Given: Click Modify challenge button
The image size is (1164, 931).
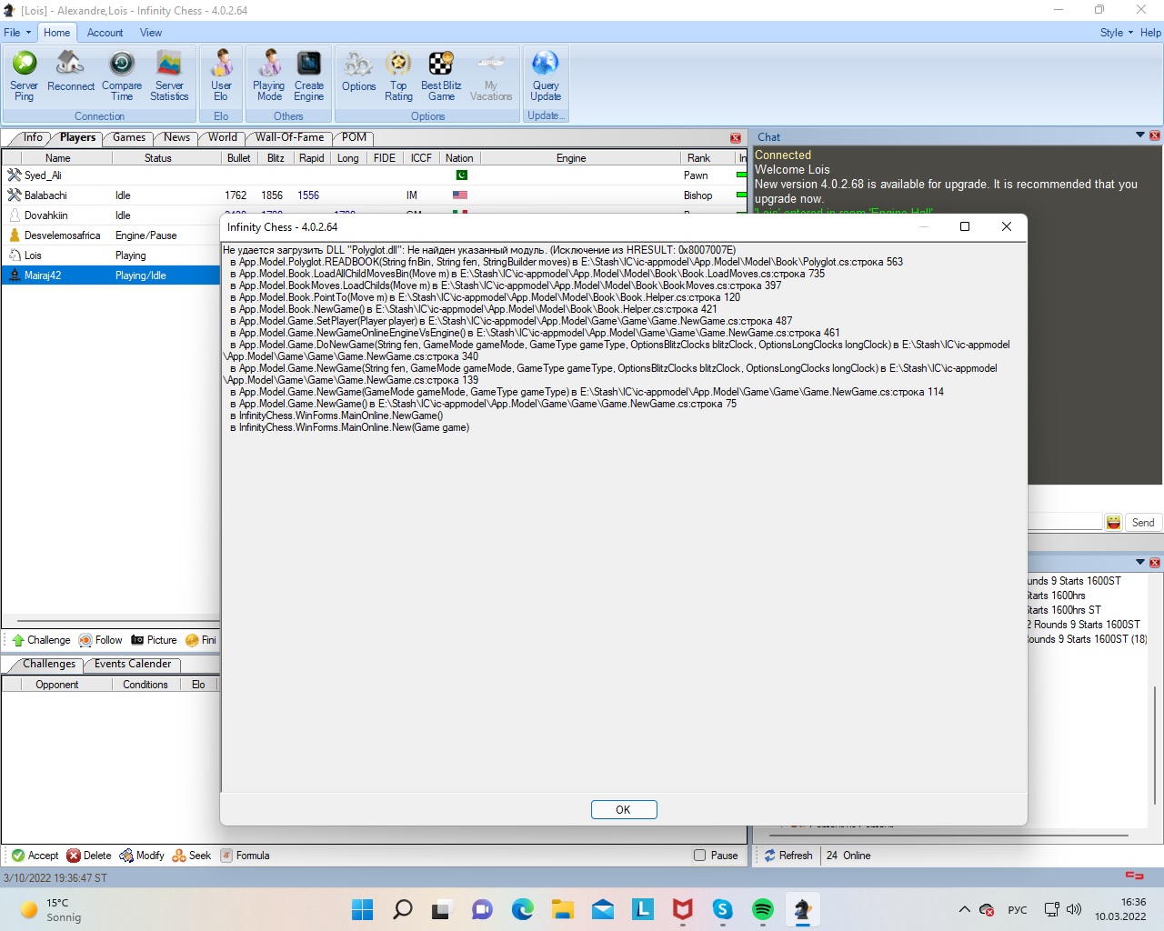Looking at the screenshot, I should (x=142, y=856).
